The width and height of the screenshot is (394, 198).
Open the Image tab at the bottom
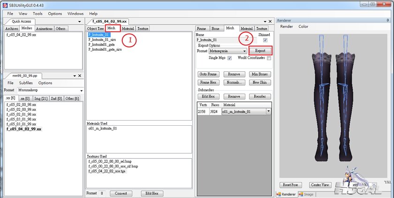click(x=308, y=194)
